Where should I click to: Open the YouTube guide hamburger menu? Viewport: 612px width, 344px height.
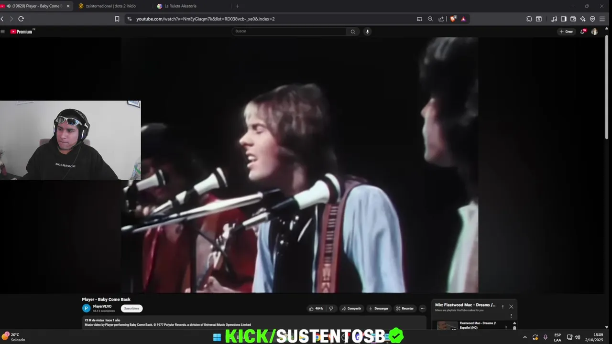[2, 32]
